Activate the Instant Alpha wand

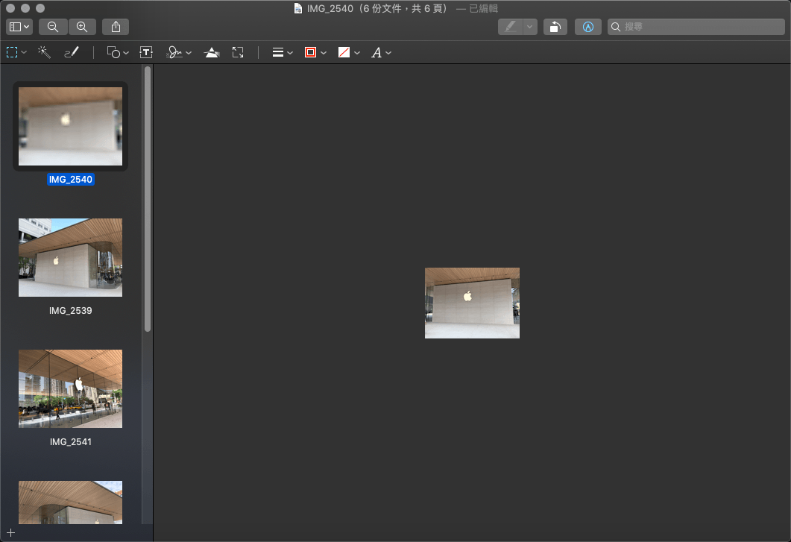pyautogui.click(x=45, y=52)
